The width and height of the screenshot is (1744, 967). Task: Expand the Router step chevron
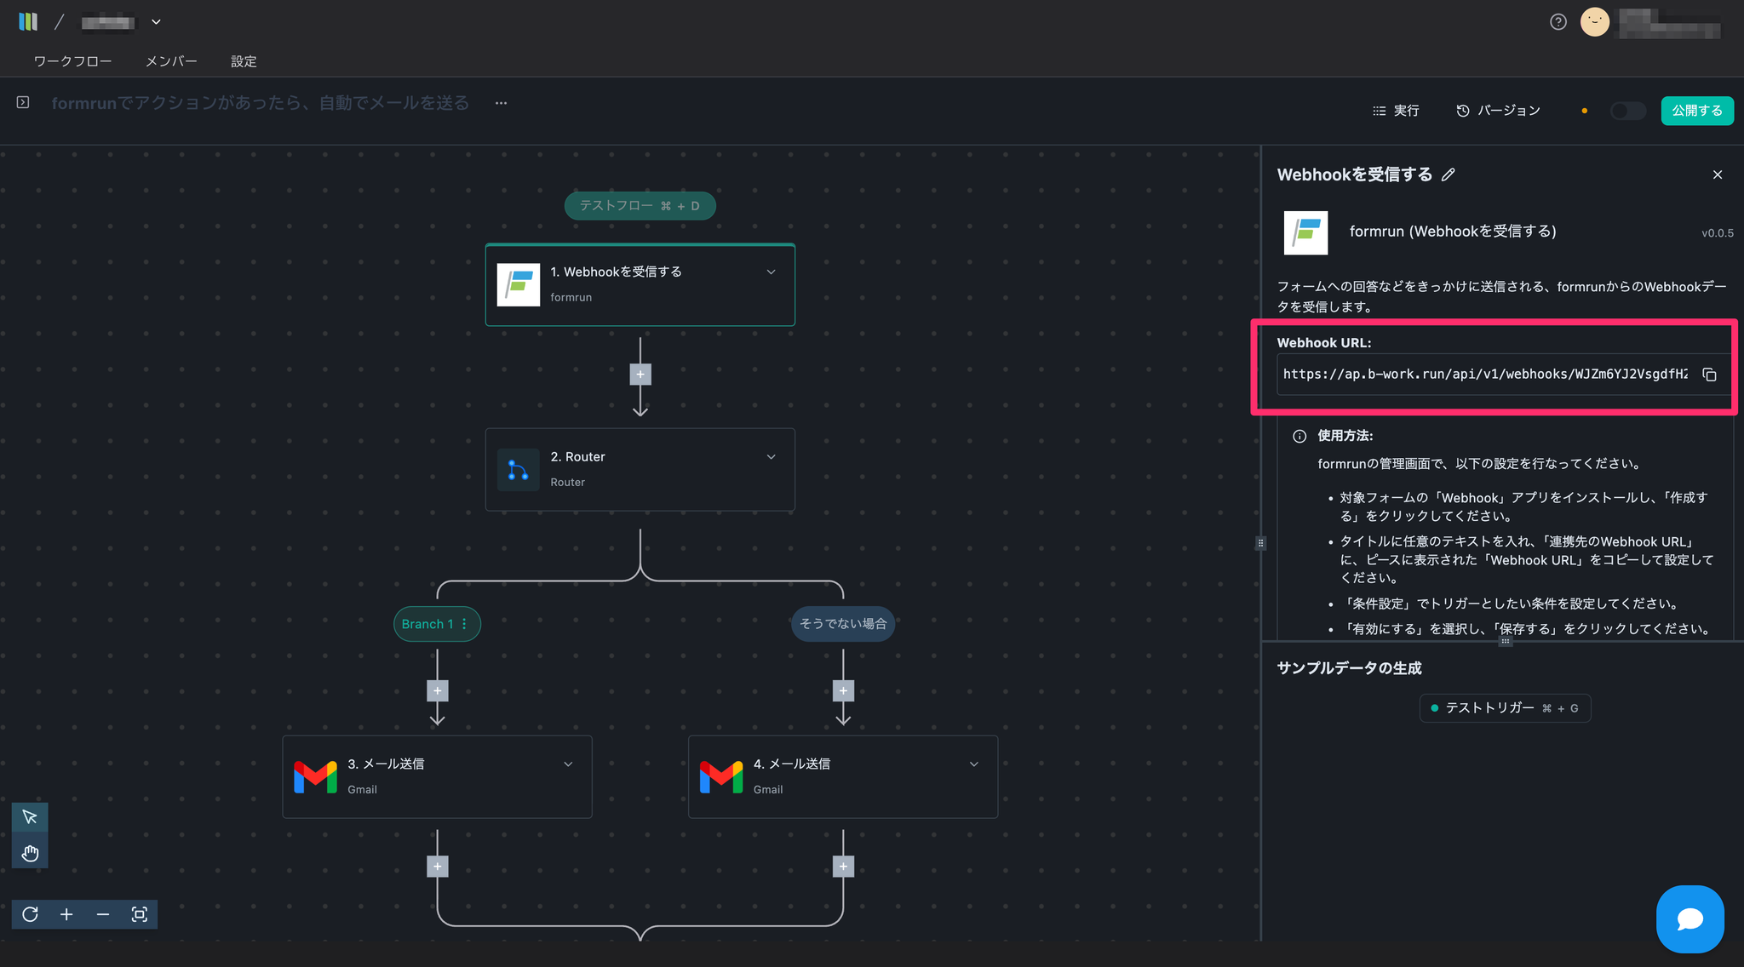pyautogui.click(x=771, y=457)
